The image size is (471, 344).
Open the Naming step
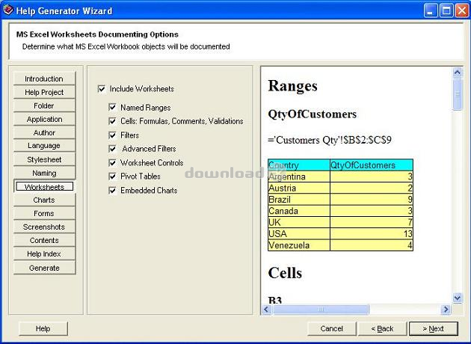pyautogui.click(x=44, y=173)
